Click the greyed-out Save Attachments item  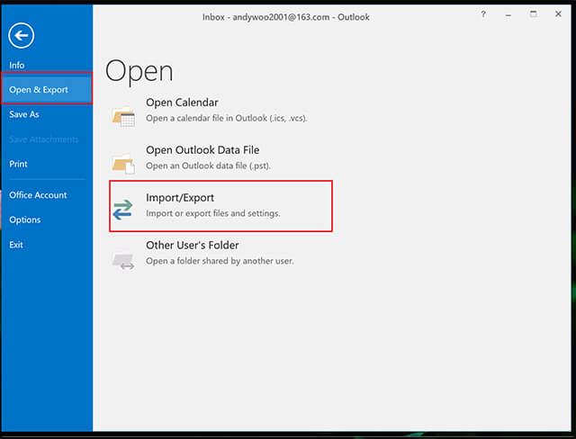click(44, 139)
